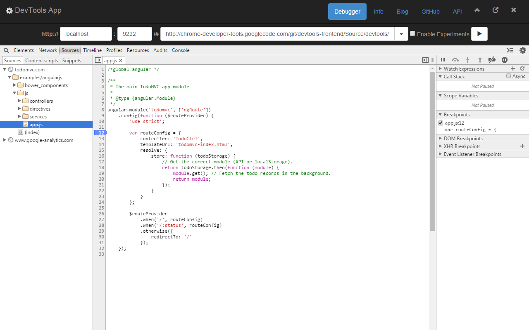Toggle Pause on exceptions
The width and height of the screenshot is (529, 330).
click(504, 60)
